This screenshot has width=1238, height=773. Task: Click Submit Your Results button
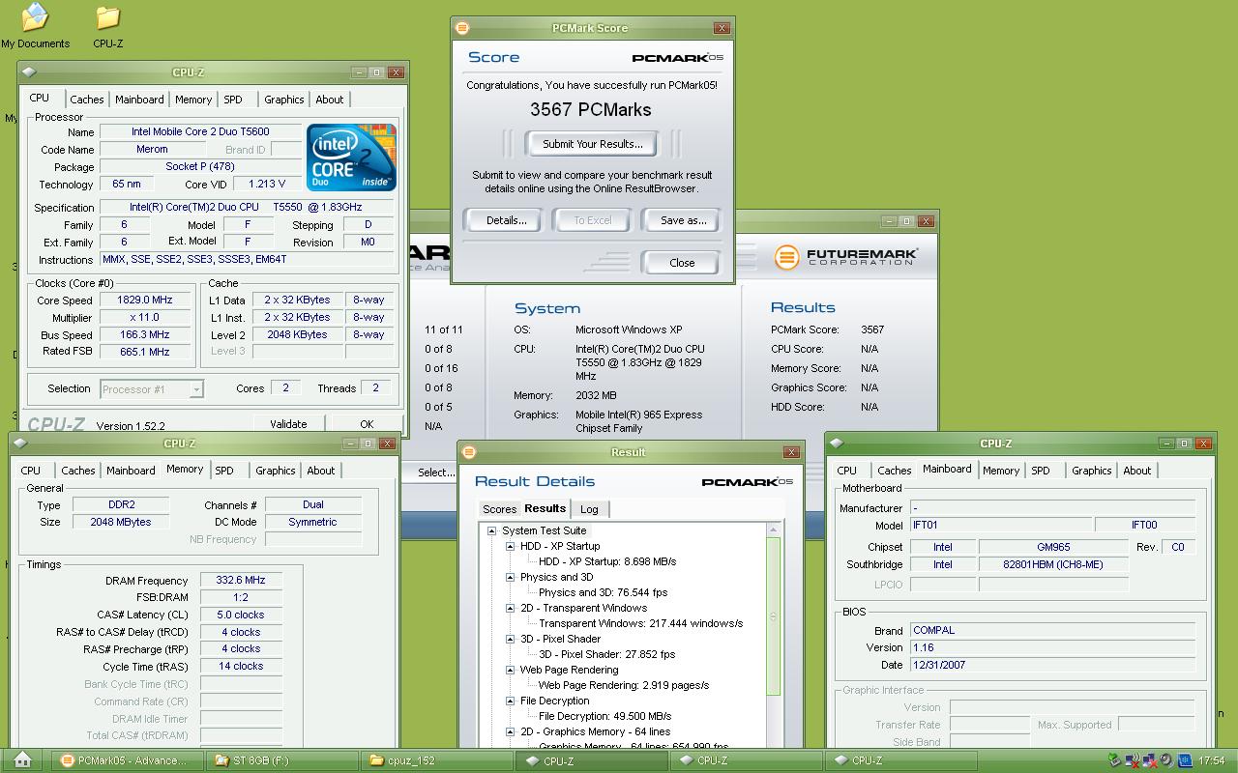[x=592, y=144]
